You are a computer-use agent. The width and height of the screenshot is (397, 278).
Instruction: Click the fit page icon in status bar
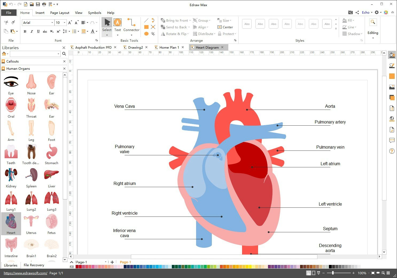coord(373,273)
